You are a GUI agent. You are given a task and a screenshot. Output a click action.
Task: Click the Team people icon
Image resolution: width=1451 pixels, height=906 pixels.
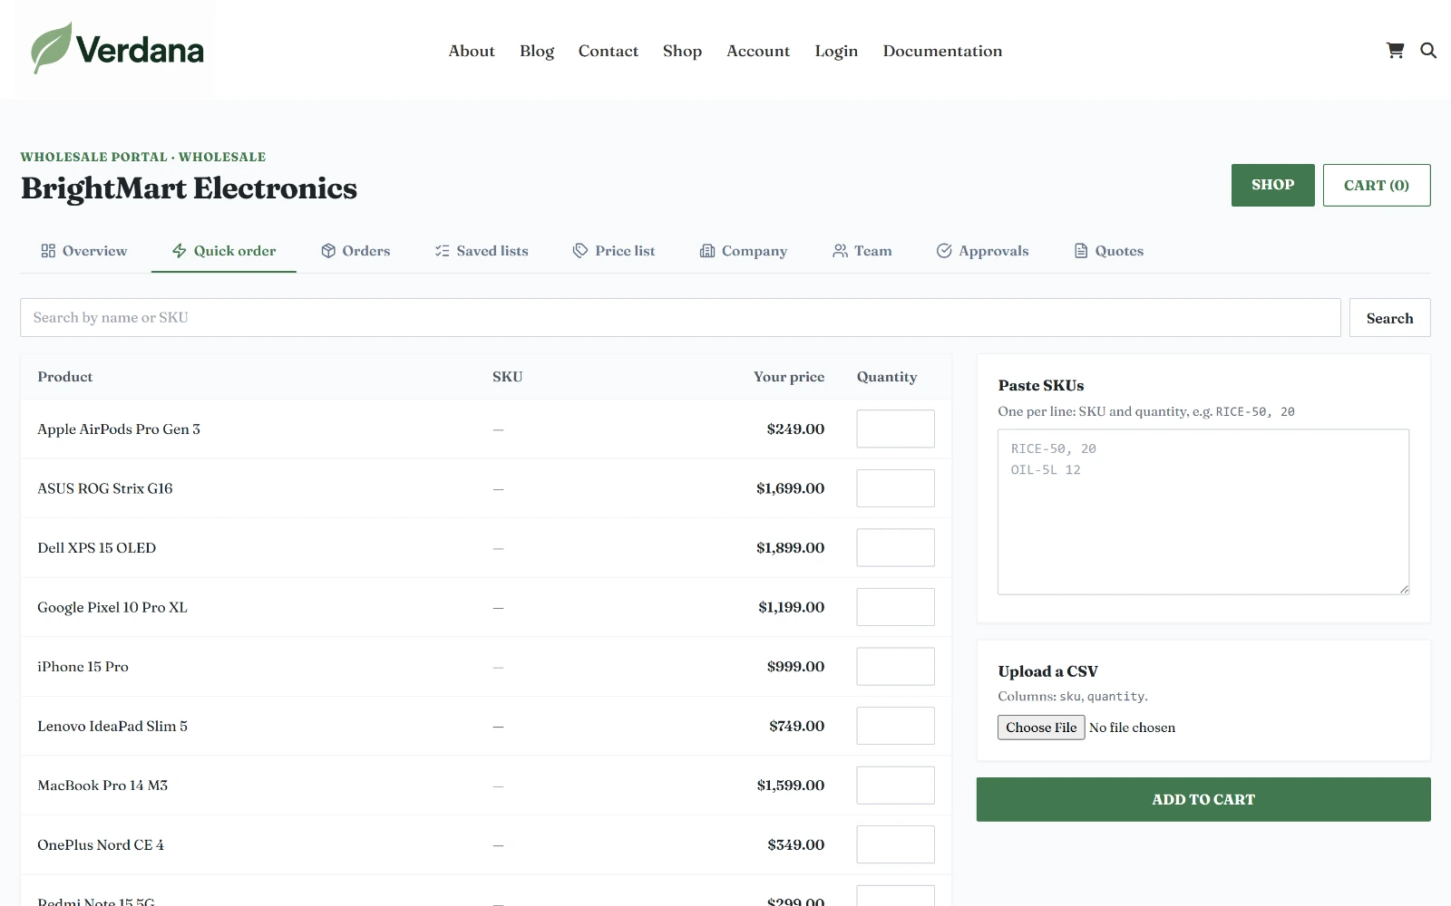(x=840, y=251)
